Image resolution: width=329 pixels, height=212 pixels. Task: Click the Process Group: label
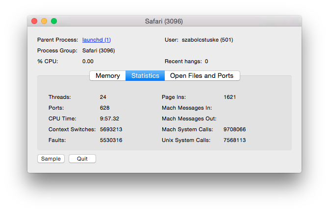click(x=57, y=51)
